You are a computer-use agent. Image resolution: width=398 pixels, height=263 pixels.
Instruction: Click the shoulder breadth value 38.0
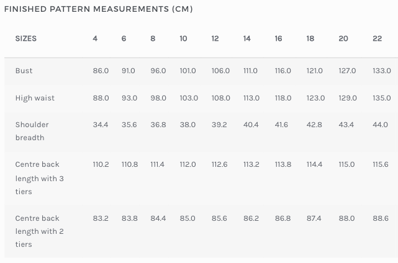[x=188, y=125]
